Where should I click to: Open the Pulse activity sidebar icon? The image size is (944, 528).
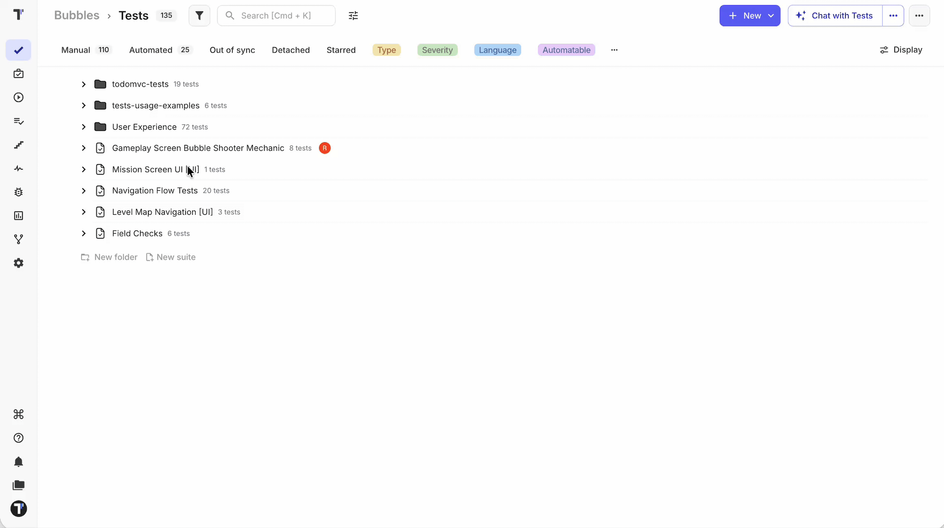tap(18, 168)
